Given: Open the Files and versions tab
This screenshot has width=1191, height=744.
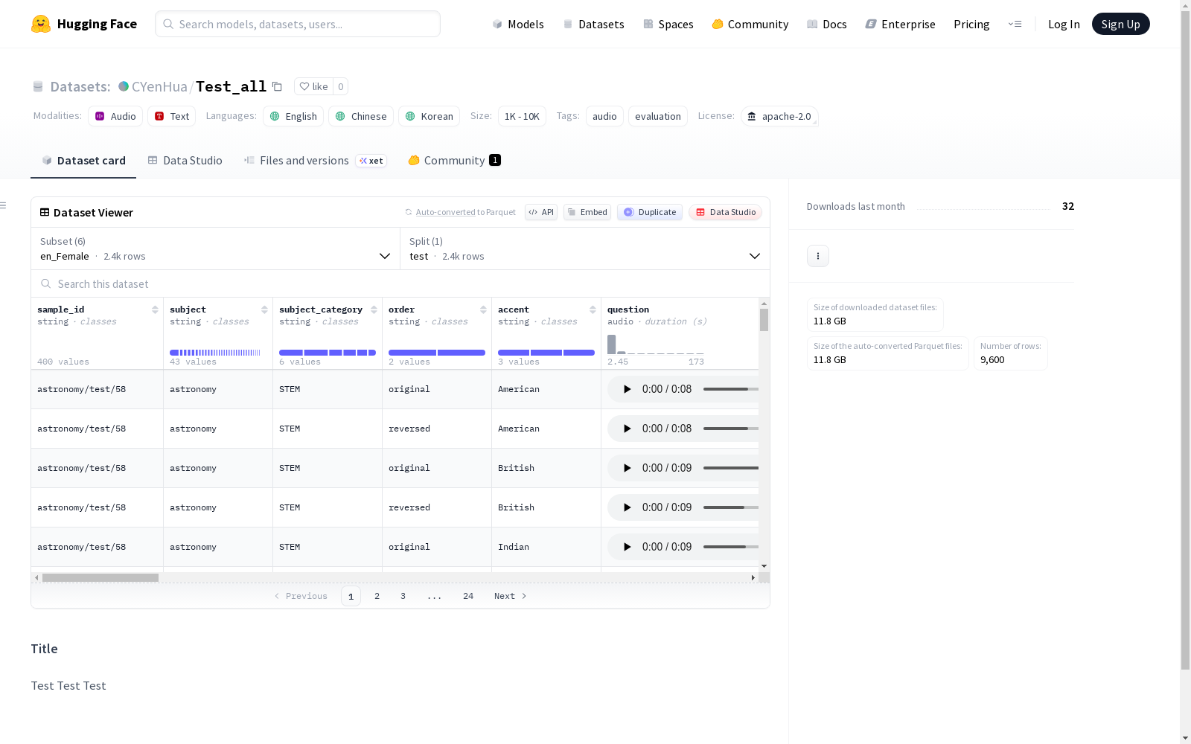Looking at the screenshot, I should pyautogui.click(x=315, y=161).
